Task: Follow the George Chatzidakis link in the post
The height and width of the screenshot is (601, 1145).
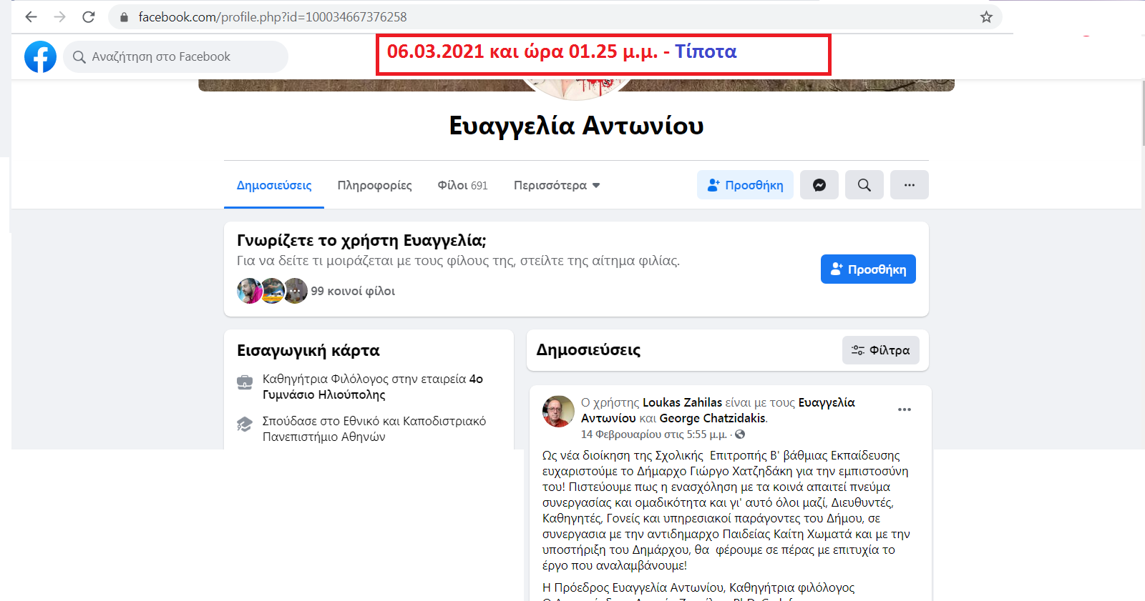Action: click(712, 418)
